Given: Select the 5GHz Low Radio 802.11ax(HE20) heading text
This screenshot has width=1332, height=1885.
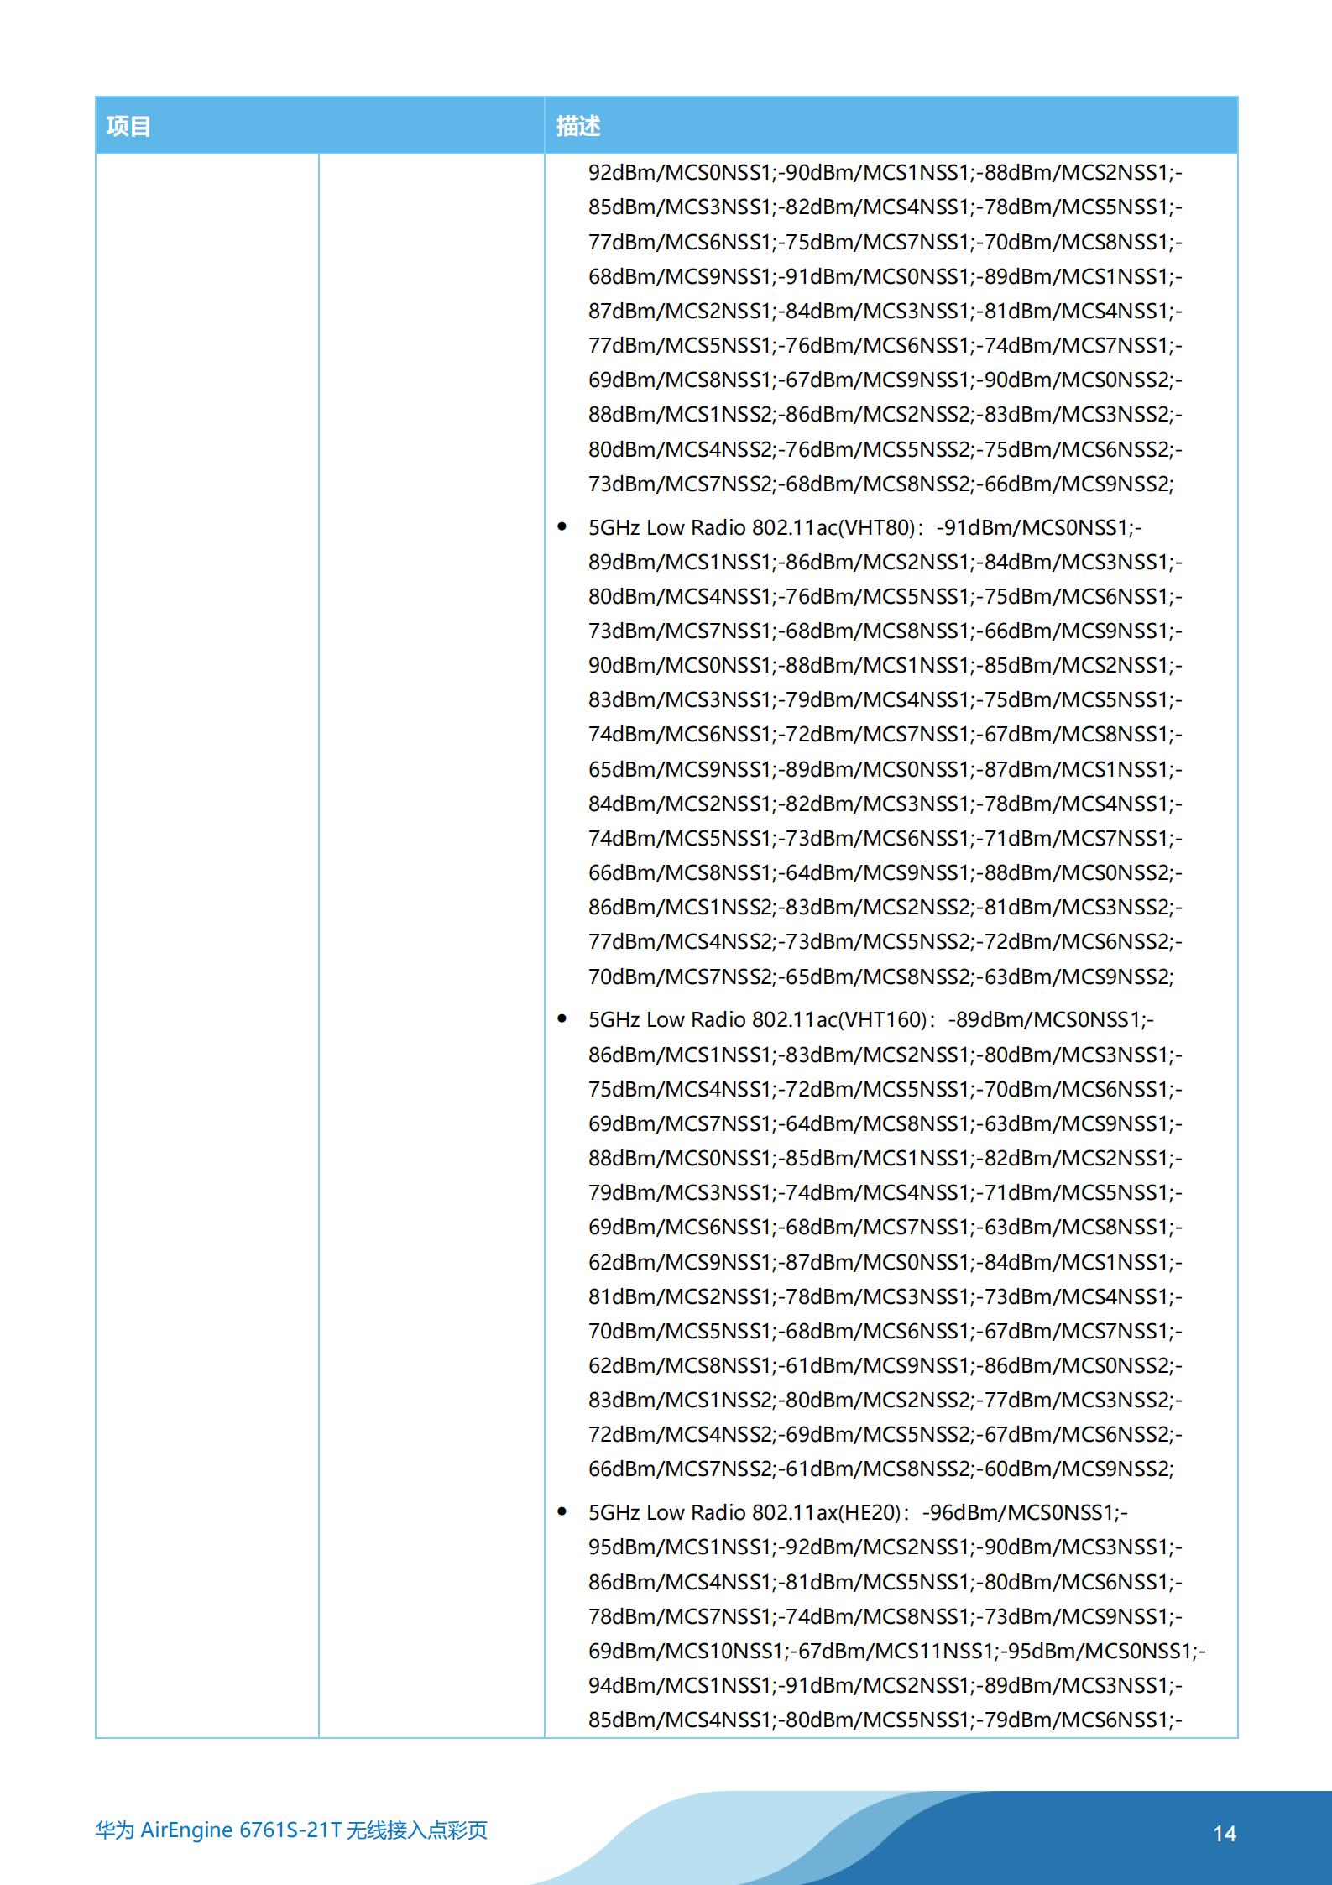Looking at the screenshot, I should pyautogui.click(x=745, y=1512).
